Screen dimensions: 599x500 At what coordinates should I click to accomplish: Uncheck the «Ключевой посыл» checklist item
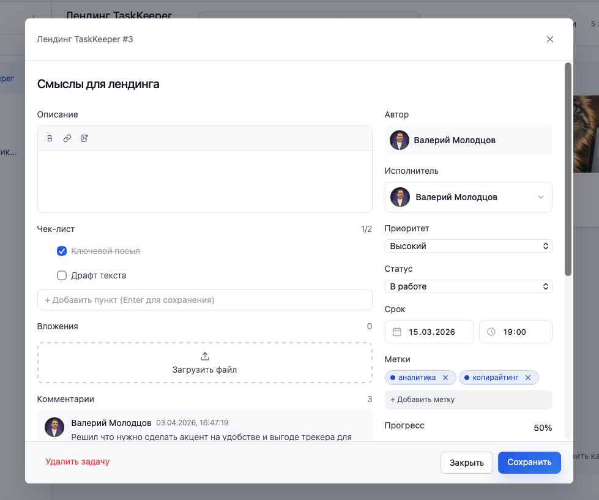(62, 251)
